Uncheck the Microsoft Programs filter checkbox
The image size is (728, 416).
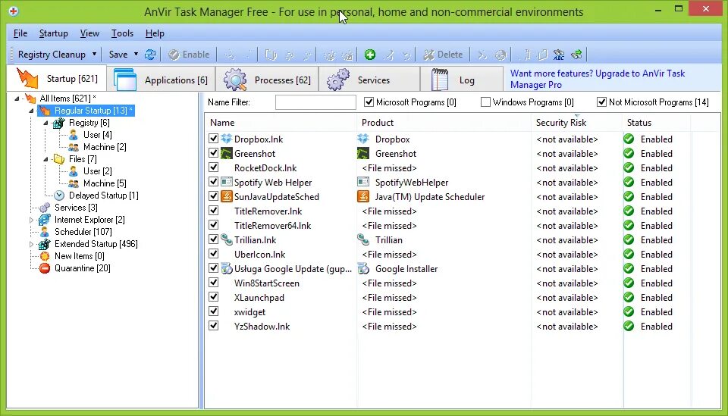(369, 102)
